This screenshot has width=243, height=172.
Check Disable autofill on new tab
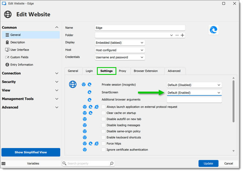click(x=103, y=119)
